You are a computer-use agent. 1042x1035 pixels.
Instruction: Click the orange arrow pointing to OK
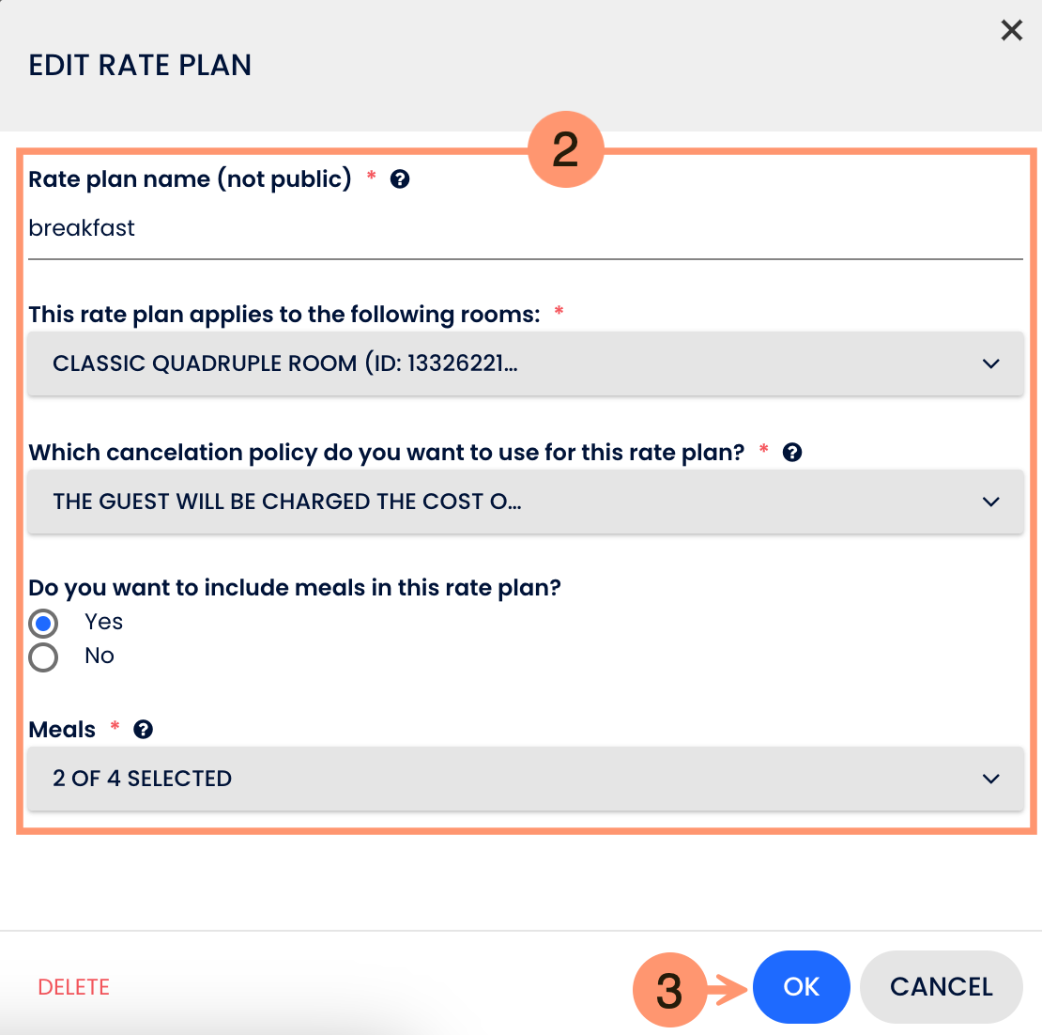pos(729,989)
